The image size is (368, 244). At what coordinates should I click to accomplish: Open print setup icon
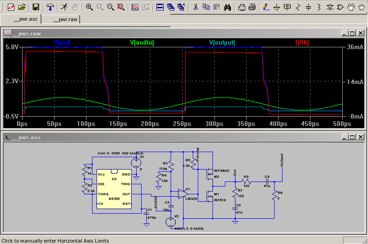point(241,7)
